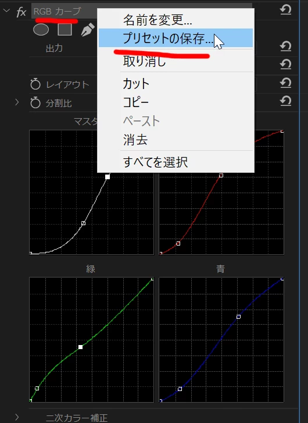This screenshot has width=308, height=423.
Task: Toggle the fx button for RGB カーブ
Action: click(x=22, y=12)
